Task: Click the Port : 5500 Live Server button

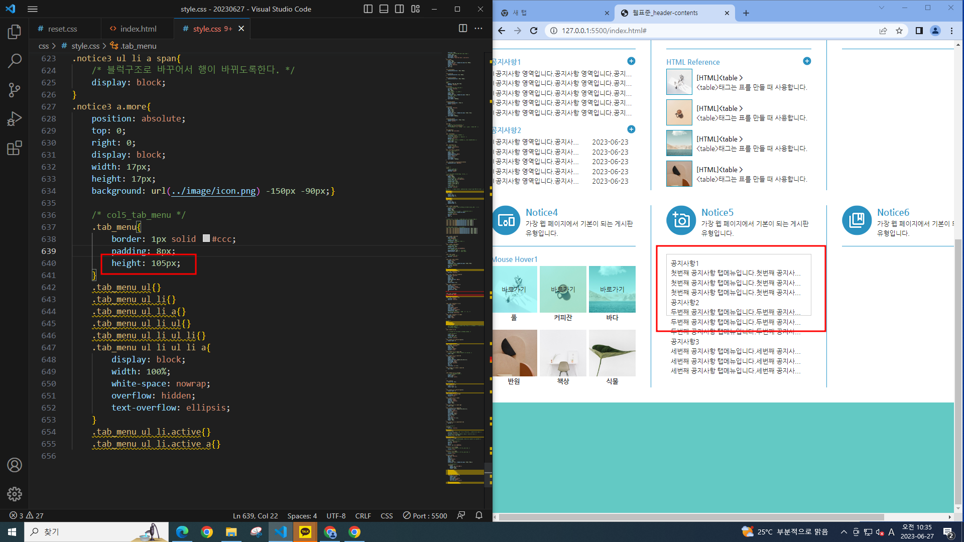Action: pos(425,515)
